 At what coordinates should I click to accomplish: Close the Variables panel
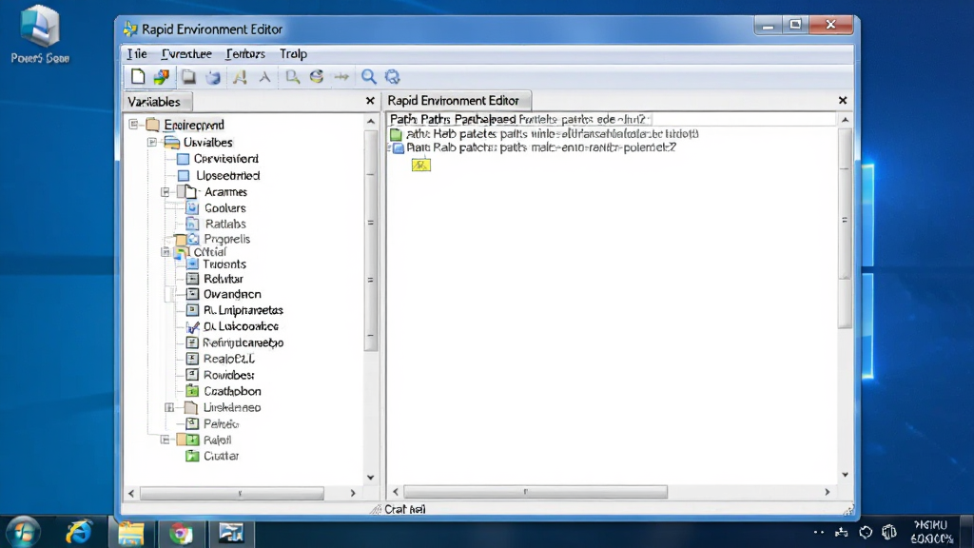(370, 101)
